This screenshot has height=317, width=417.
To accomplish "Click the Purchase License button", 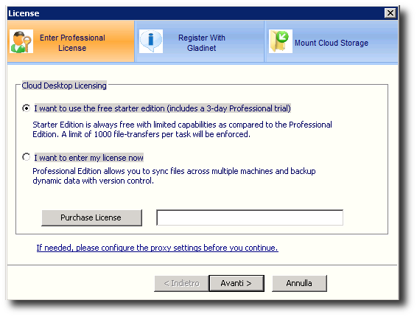I will click(91, 217).
